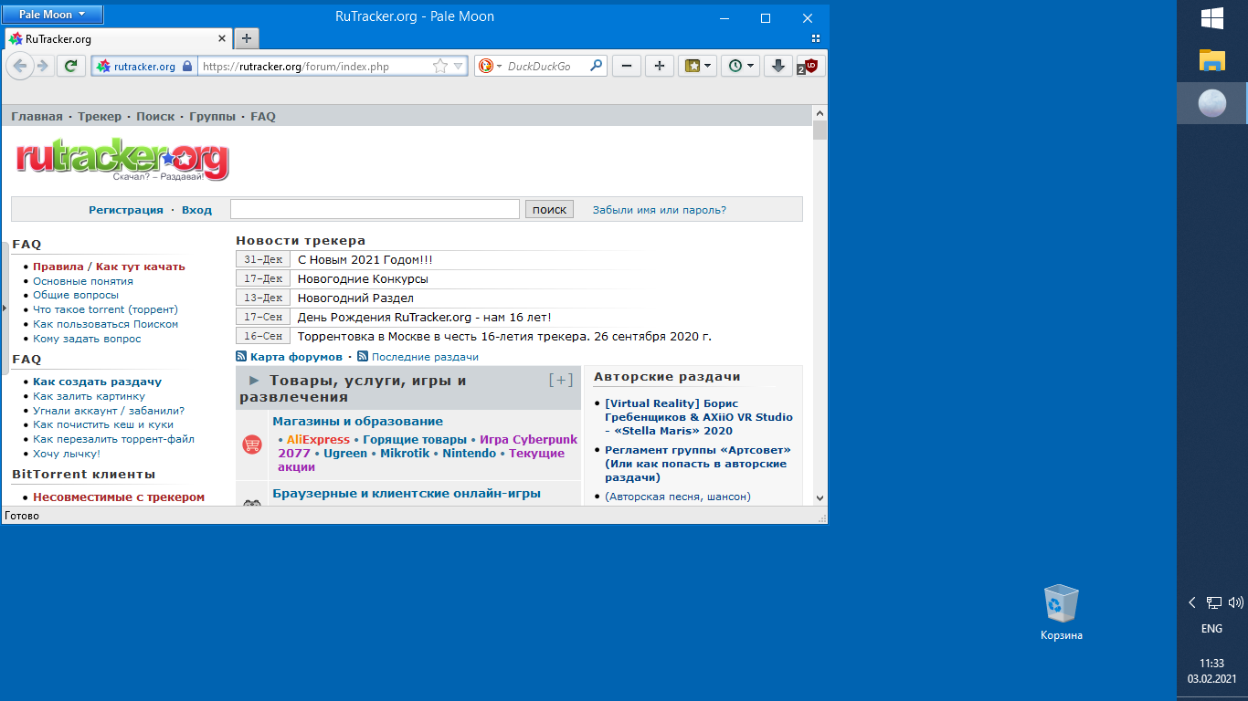1248x701 pixels.
Task: Click the поиск search button
Action: click(549, 209)
